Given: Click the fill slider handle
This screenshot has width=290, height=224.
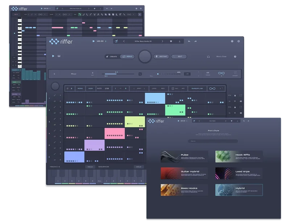Looking at the screenshot, I should pyautogui.click(x=158, y=74).
